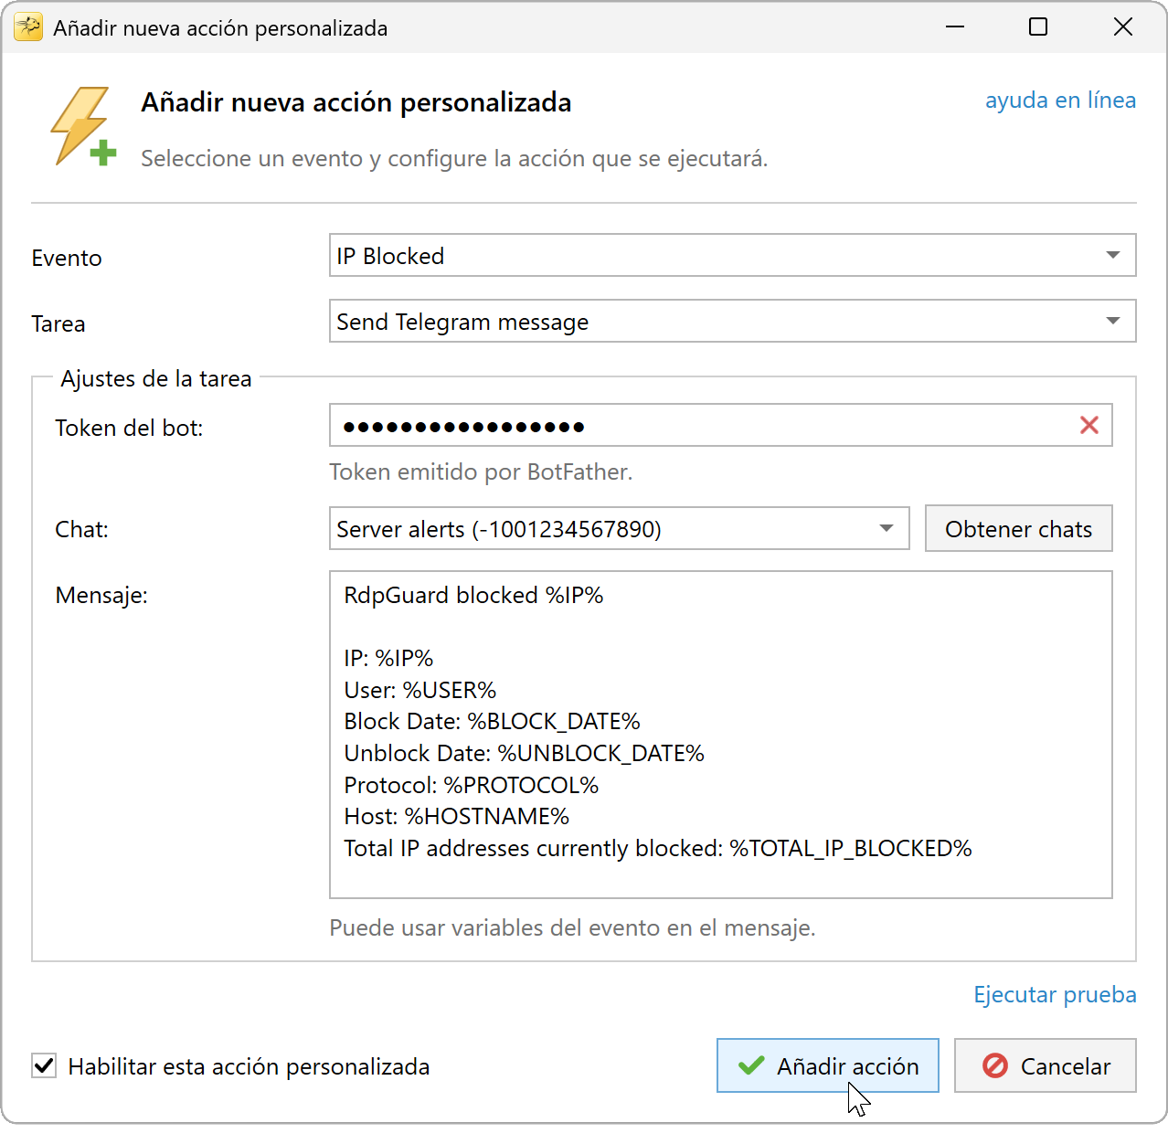Click the 'Evento' field label
The image size is (1168, 1144).
(67, 258)
